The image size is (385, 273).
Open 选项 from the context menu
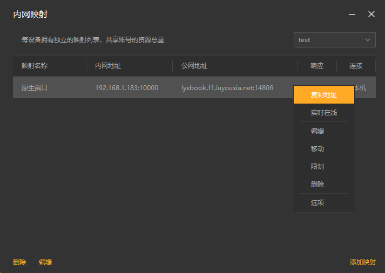pos(318,203)
